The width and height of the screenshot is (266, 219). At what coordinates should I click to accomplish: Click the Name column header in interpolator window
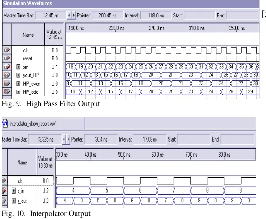pyautogui.click(x=22, y=163)
